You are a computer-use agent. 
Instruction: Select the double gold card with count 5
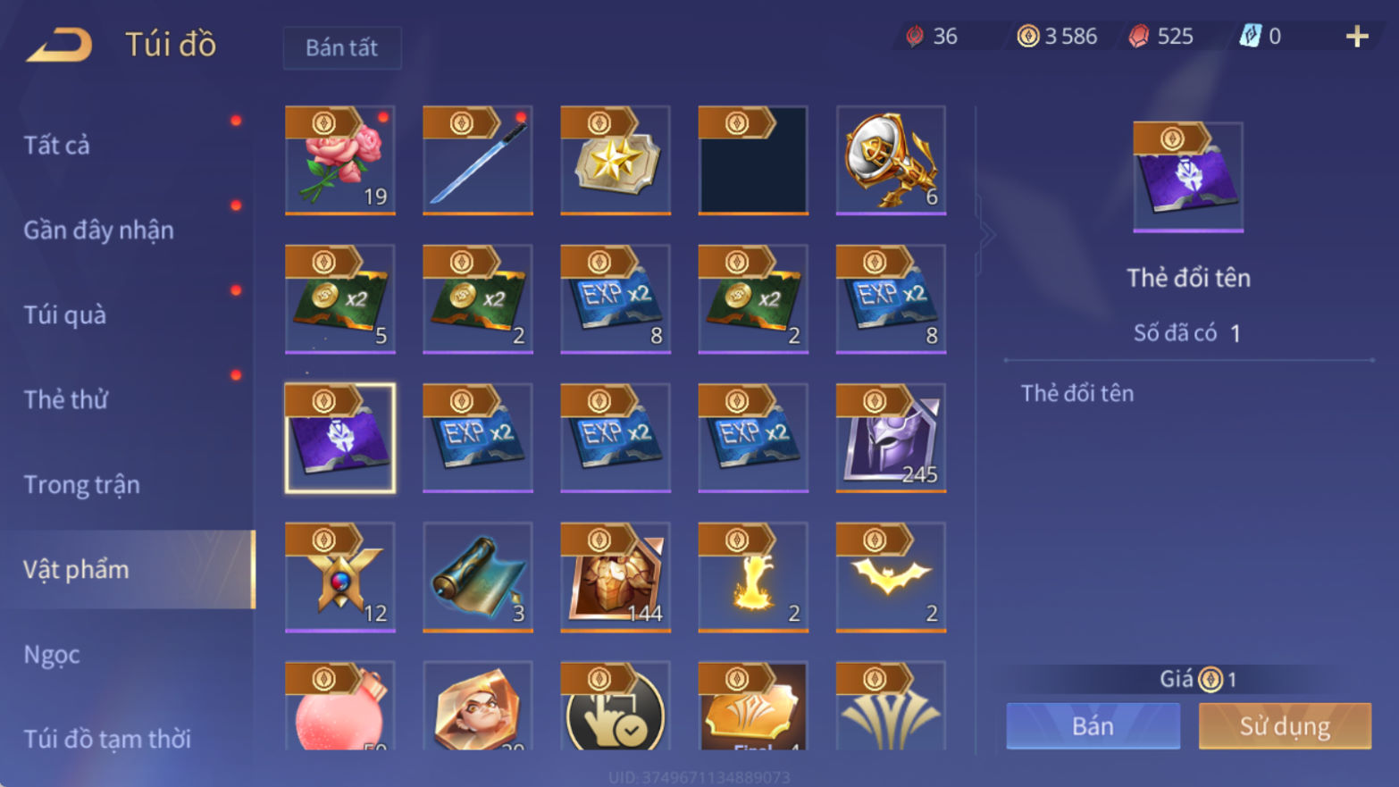point(340,299)
